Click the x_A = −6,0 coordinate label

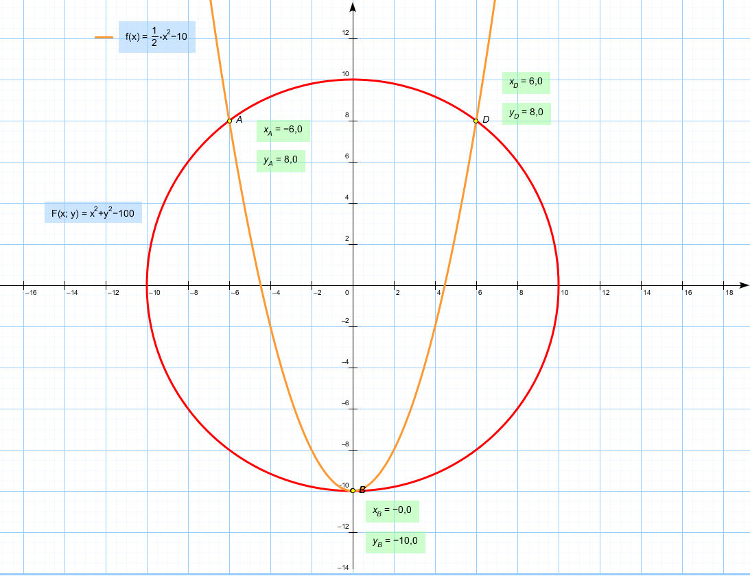tap(283, 129)
